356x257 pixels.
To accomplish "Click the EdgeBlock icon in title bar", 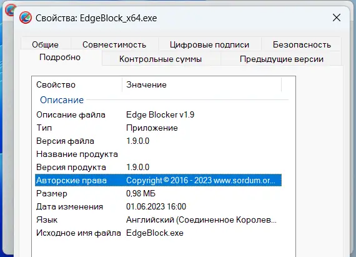I will (x=26, y=18).
